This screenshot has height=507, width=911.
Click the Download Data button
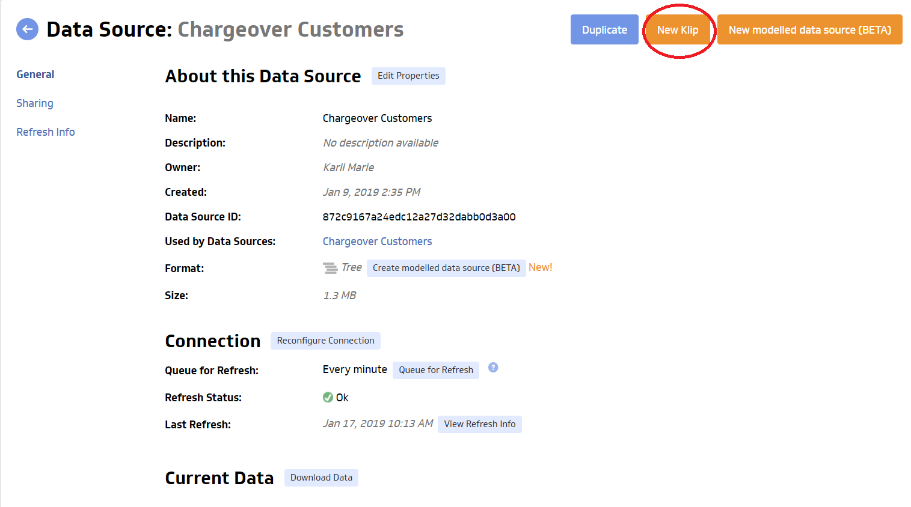(321, 478)
